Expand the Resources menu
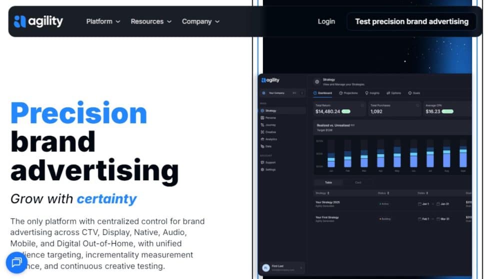 click(x=151, y=21)
